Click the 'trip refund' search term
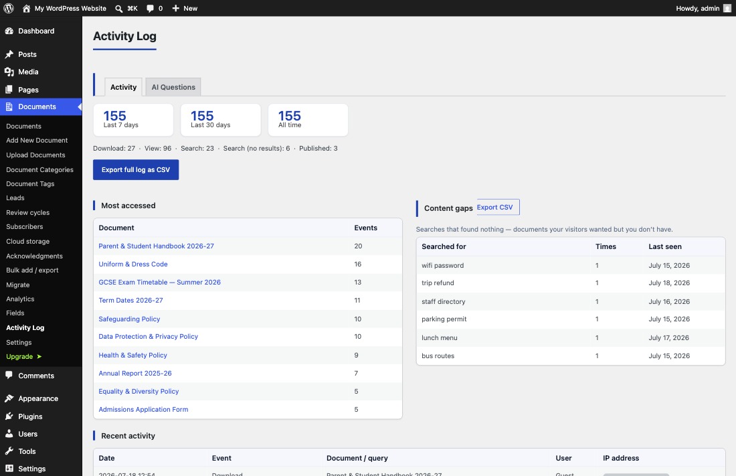This screenshot has height=476, width=736. tap(438, 283)
